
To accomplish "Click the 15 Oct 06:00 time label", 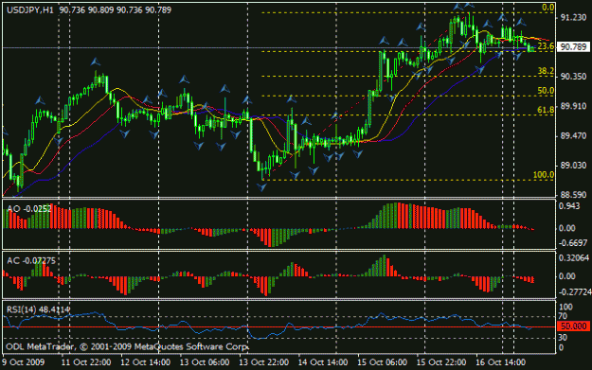I will [x=382, y=362].
